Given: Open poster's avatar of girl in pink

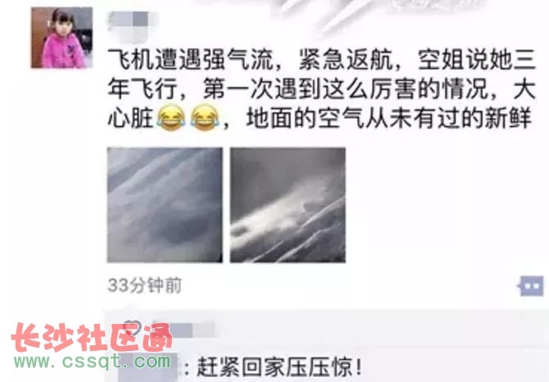Looking at the screenshot, I should click(62, 38).
